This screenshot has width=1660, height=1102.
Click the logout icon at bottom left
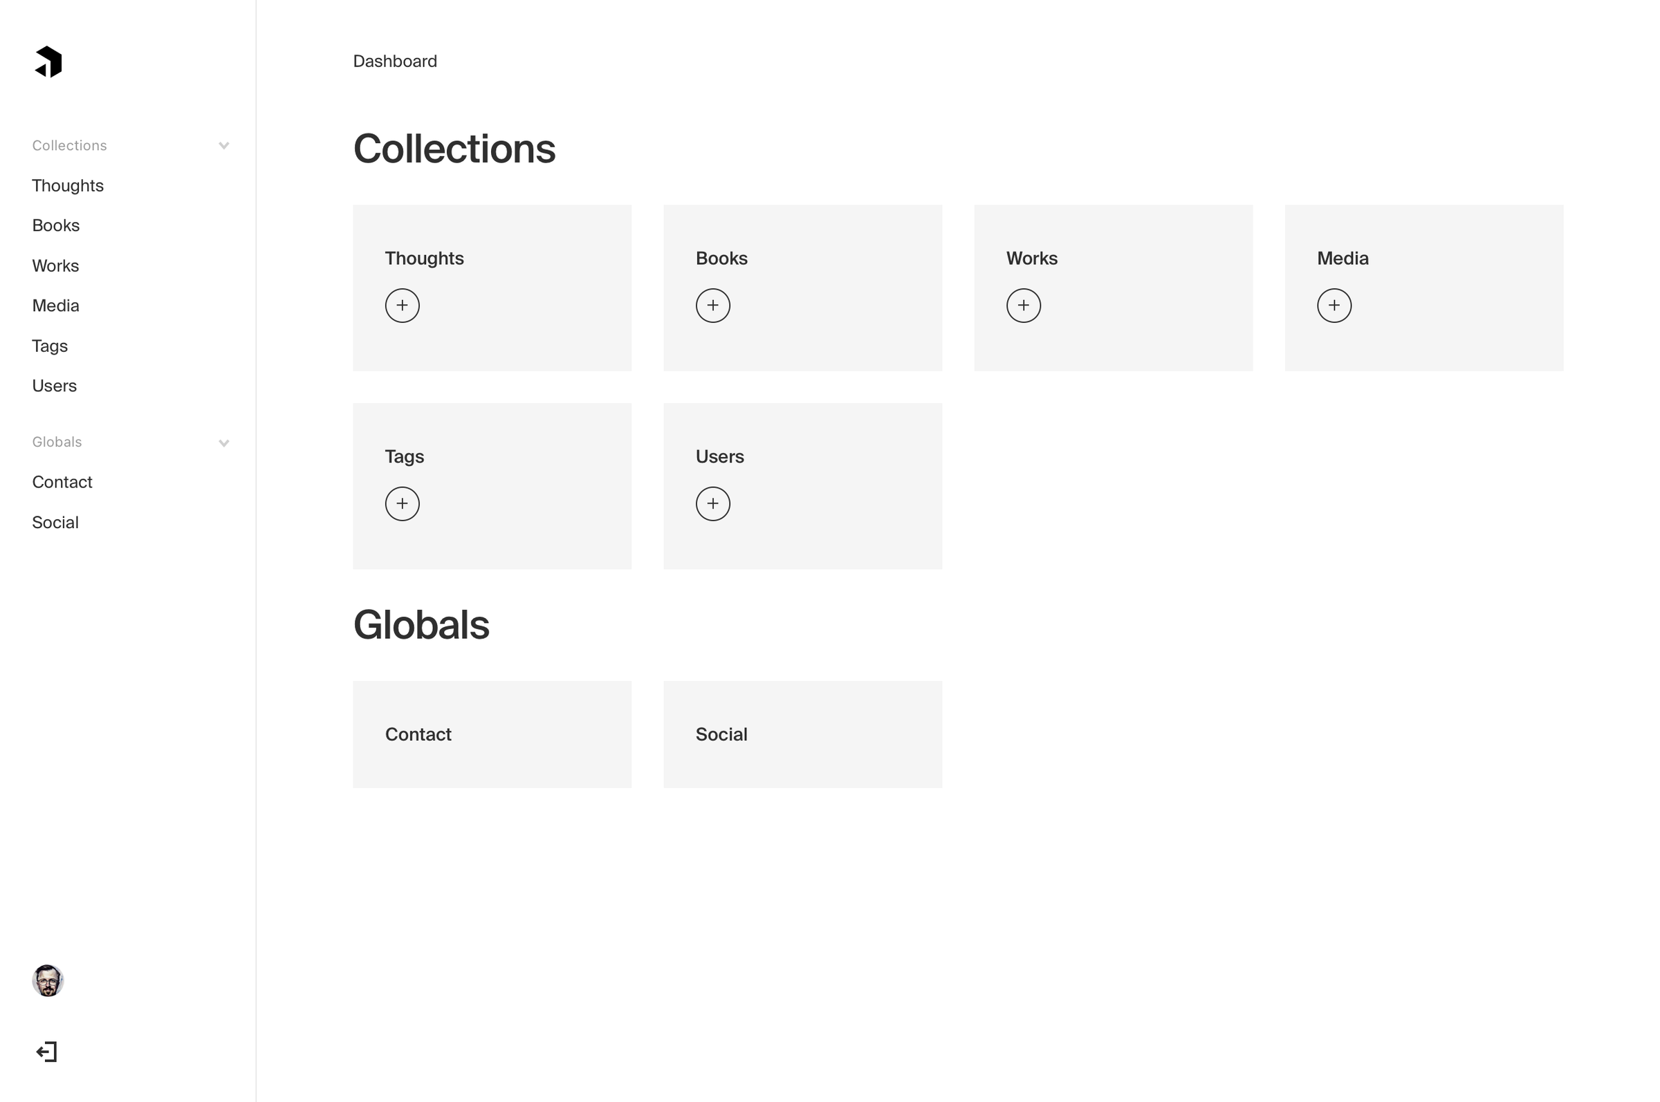coord(47,1050)
